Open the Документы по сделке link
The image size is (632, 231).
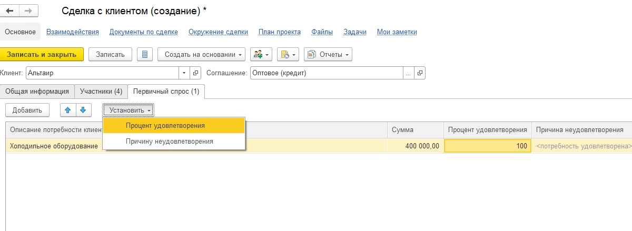tap(143, 32)
